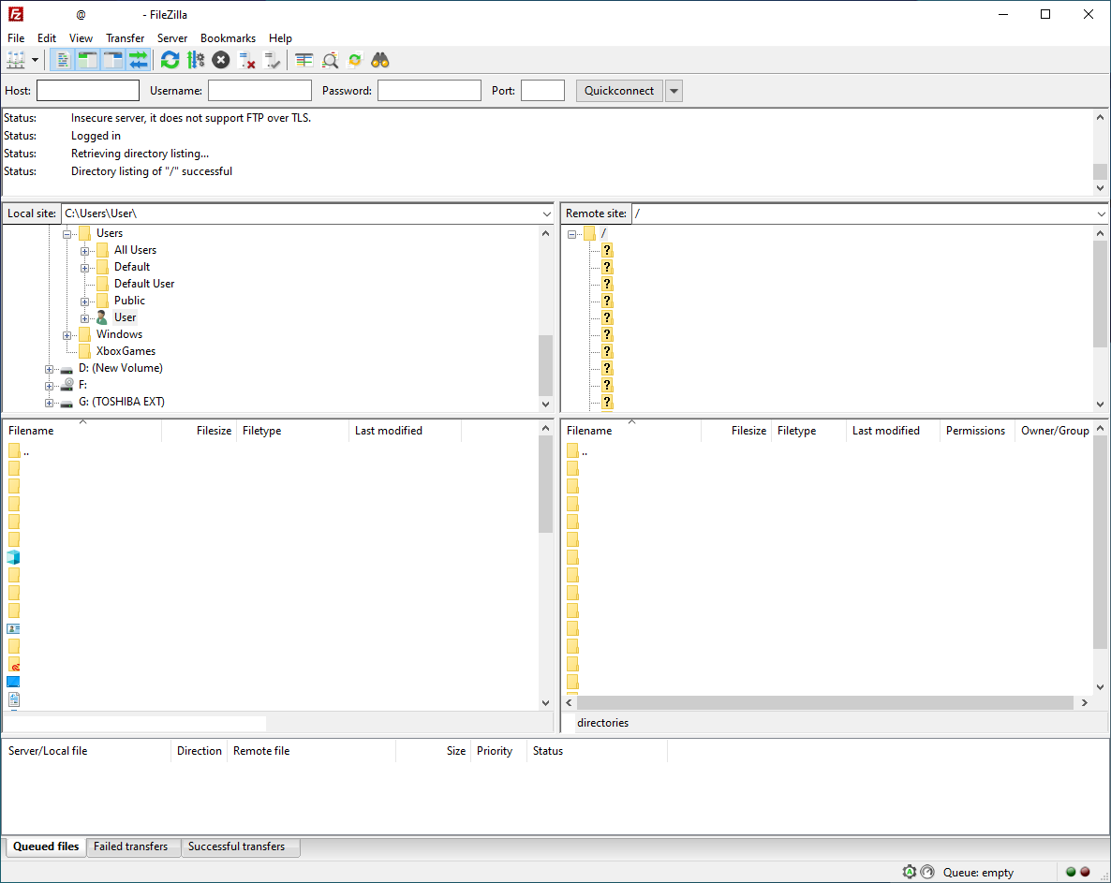Image resolution: width=1111 pixels, height=883 pixels.
Task: Select Default User in local tree
Action: pyautogui.click(x=144, y=283)
